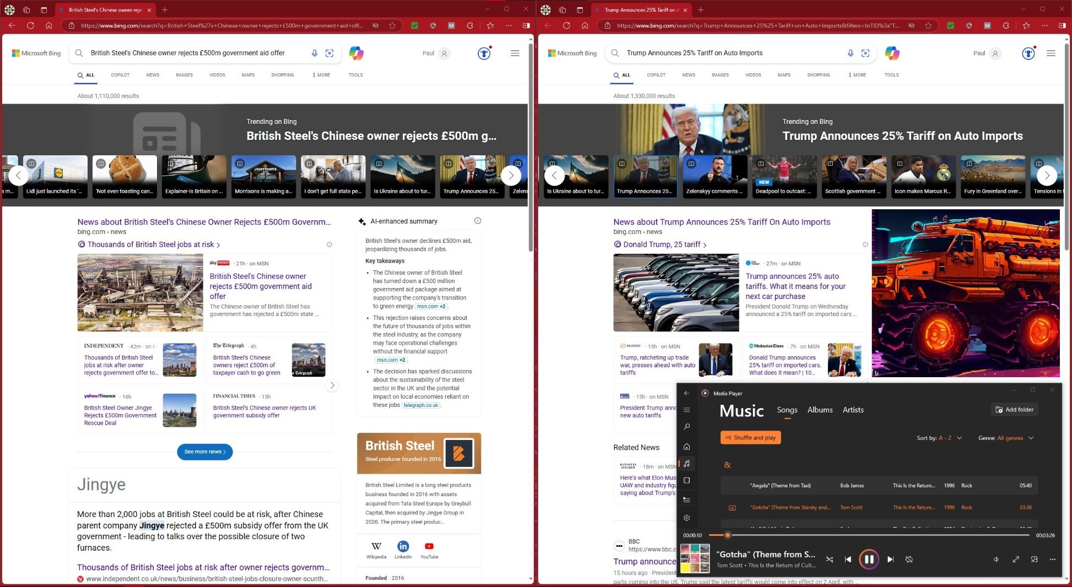Advance left trending carousel with right arrow
Screen dimensions: 1072x587
(x=511, y=176)
